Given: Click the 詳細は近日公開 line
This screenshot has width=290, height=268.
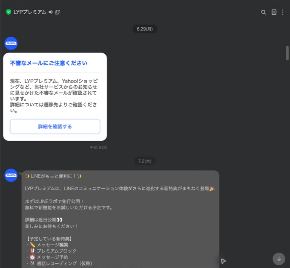Looking at the screenshot, I should pyautogui.click(x=43, y=220).
